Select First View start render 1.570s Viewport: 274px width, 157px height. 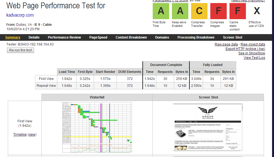click(x=105, y=79)
